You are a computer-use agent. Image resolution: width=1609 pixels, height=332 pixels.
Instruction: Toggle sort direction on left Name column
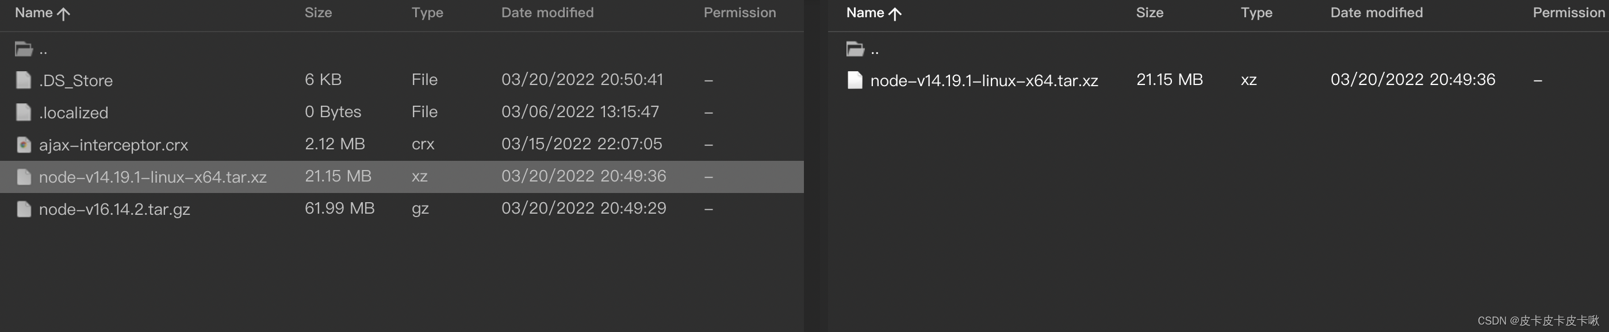tap(41, 13)
